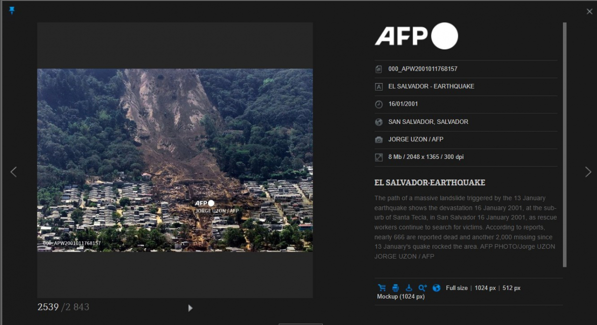Close the image detail viewer

[x=589, y=12]
